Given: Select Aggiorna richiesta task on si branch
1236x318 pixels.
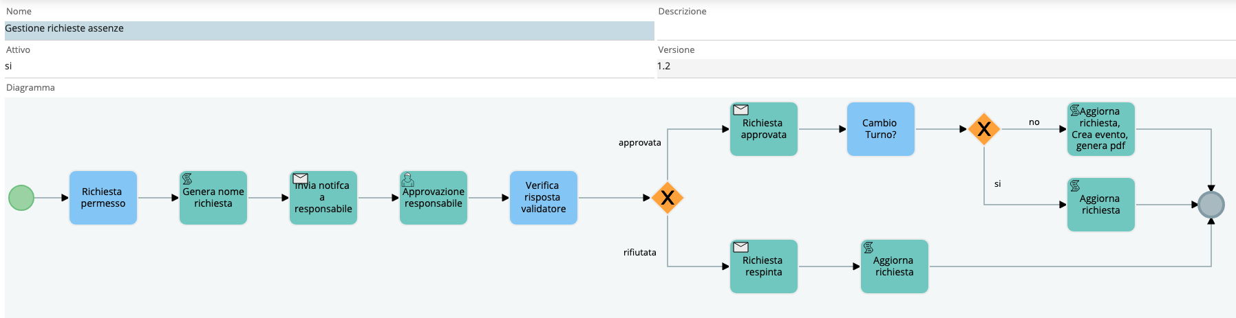Looking at the screenshot, I should 1101,205.
